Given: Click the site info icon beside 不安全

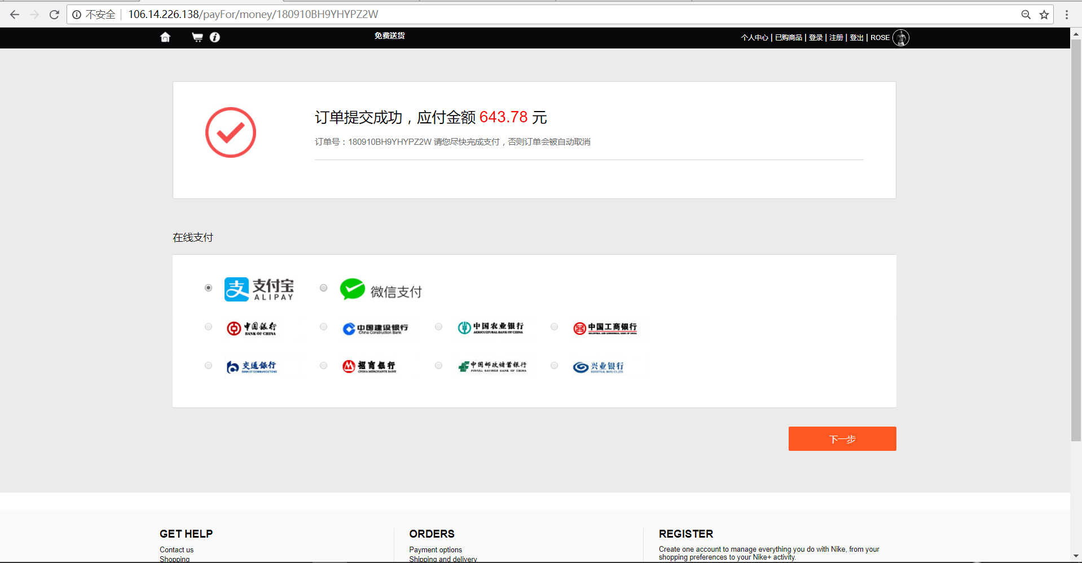Looking at the screenshot, I should click(x=77, y=15).
